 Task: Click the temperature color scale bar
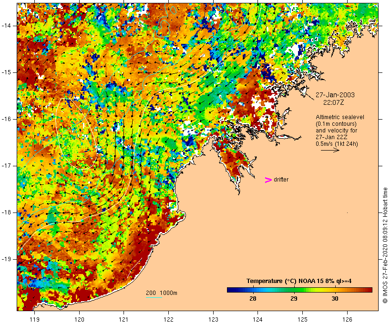[x=299, y=290]
